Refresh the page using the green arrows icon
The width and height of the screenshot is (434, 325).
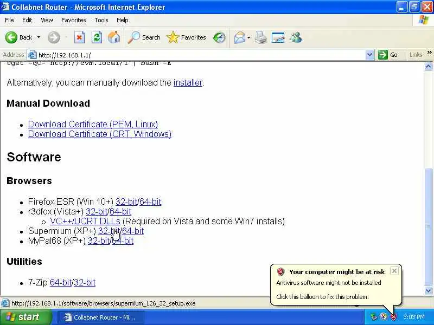(x=97, y=37)
